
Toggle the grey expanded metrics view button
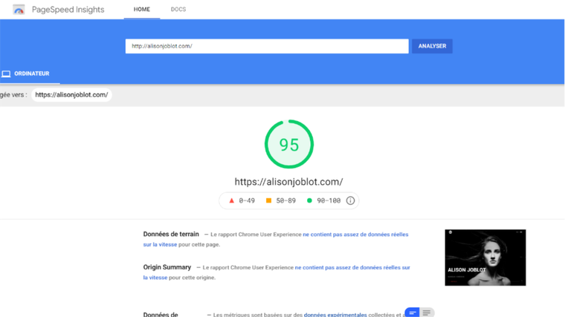click(427, 313)
